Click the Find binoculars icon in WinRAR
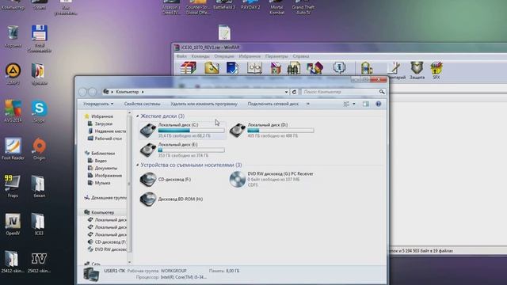The height and width of the screenshot is (285, 507). [x=294, y=68]
